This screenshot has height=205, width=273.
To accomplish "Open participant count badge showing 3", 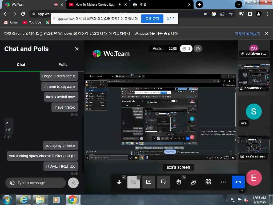I will coord(186,49).
